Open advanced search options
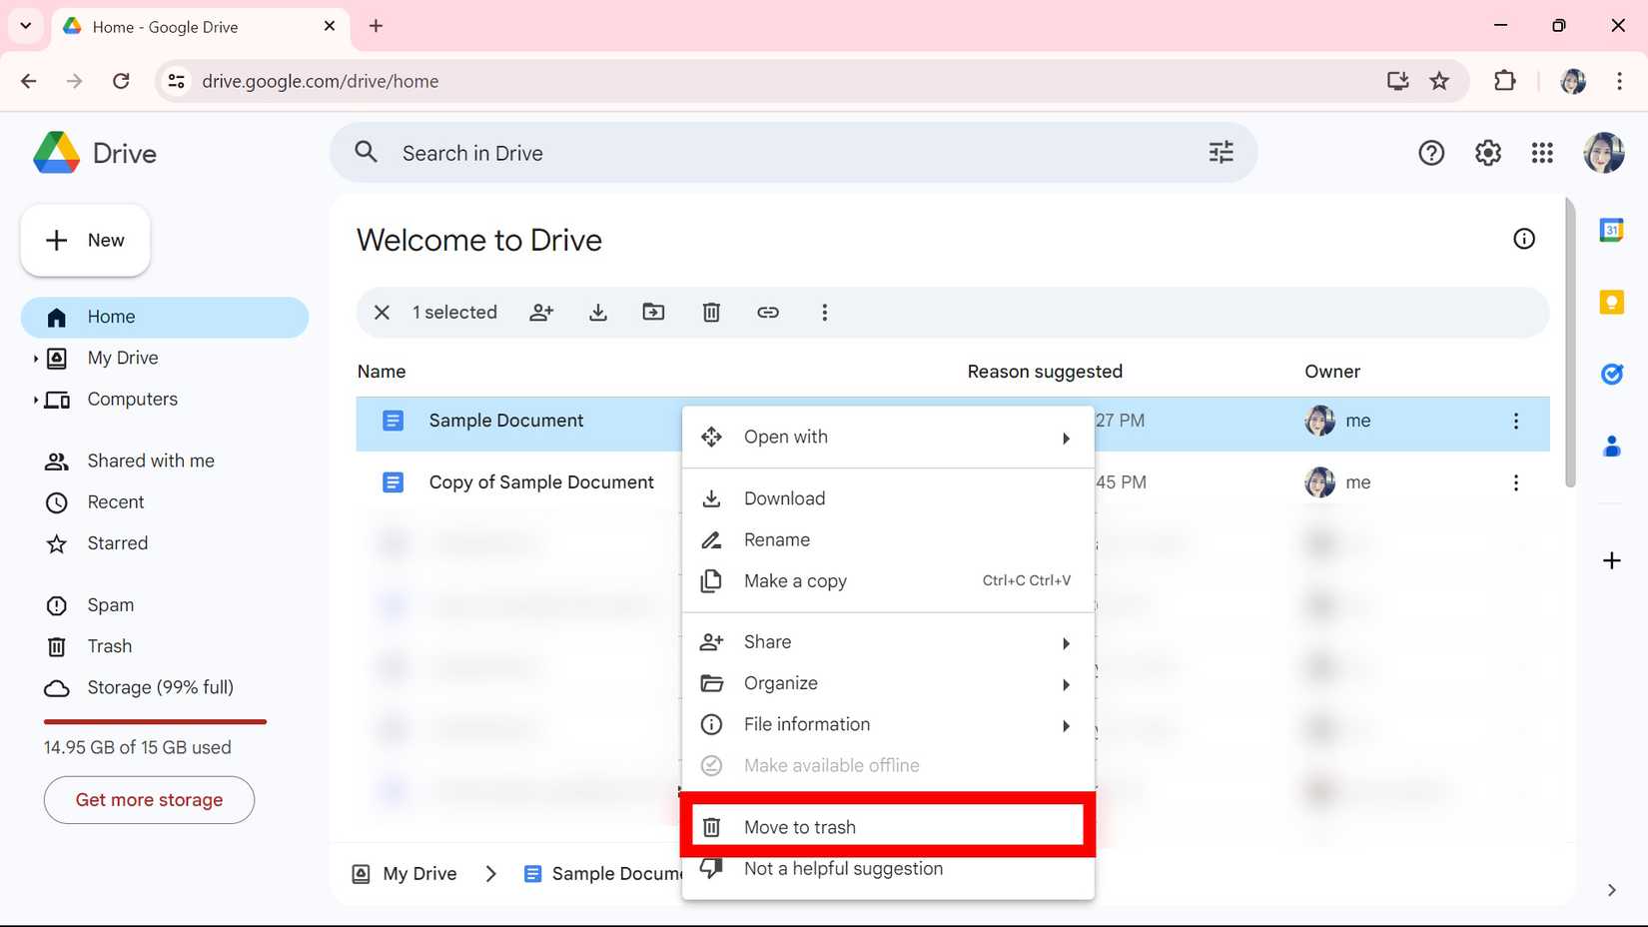The height and width of the screenshot is (927, 1648). (1220, 152)
